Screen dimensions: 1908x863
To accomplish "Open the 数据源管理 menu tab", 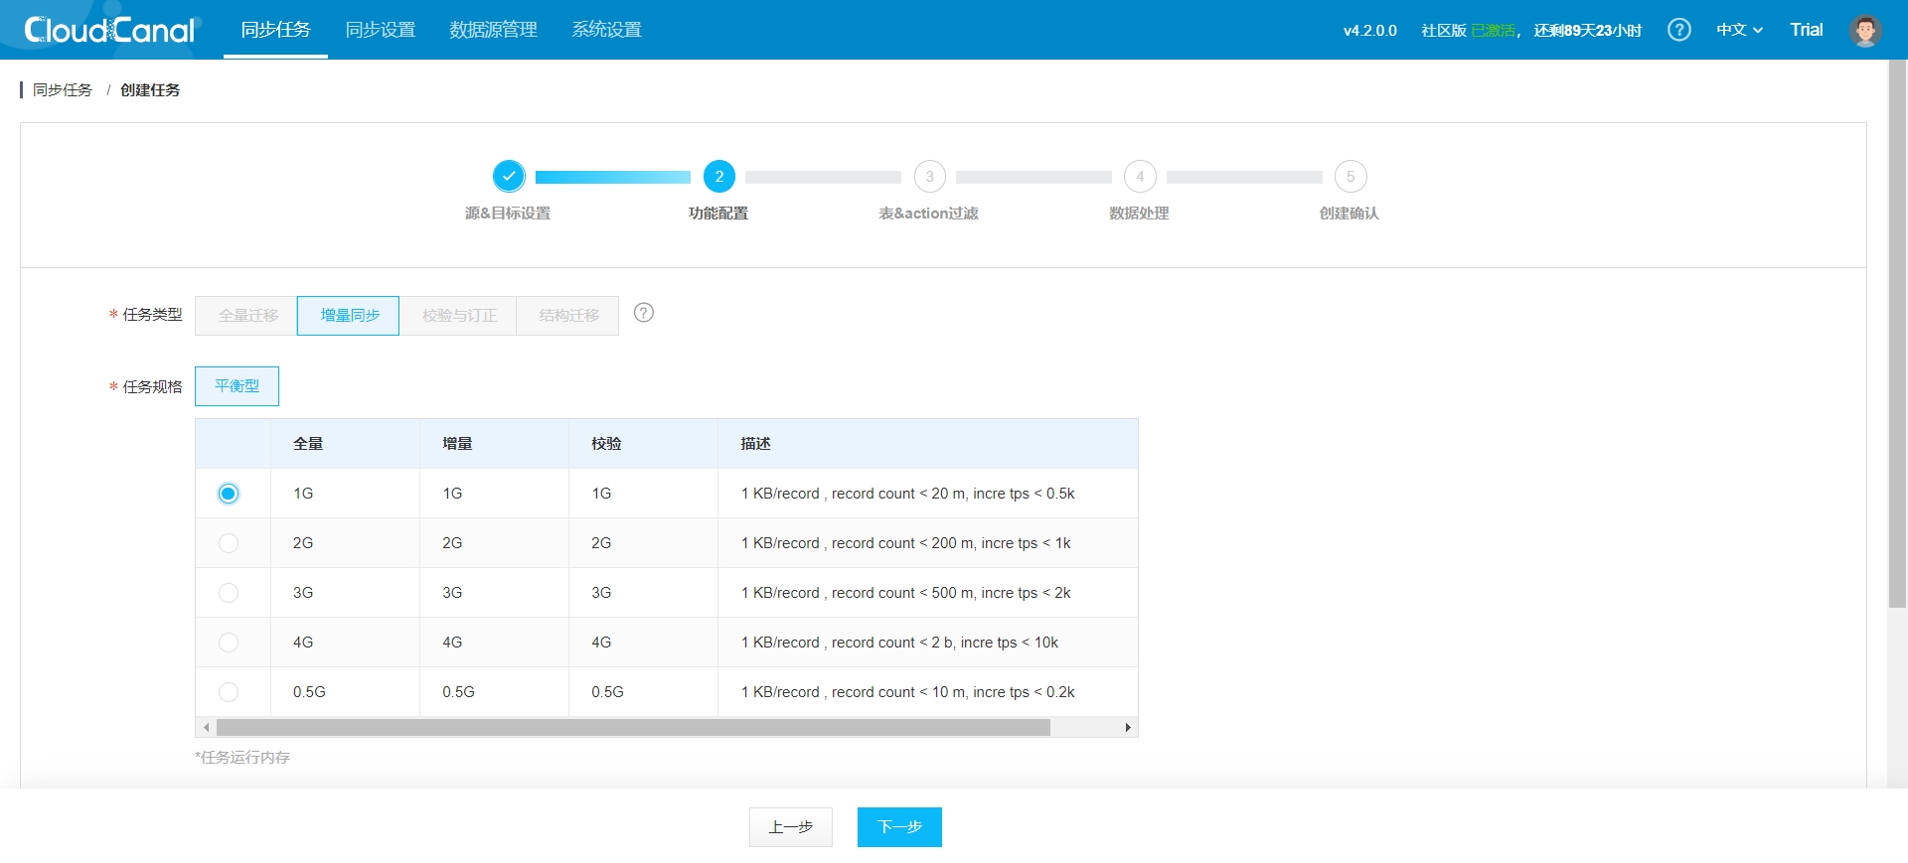I will click(493, 30).
